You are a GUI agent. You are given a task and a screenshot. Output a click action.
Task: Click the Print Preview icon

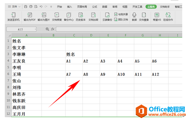pos(36,7)
